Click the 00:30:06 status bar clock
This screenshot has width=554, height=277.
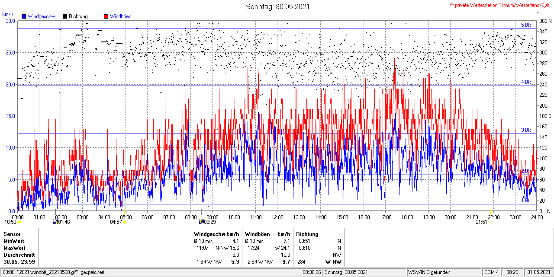[312, 272]
